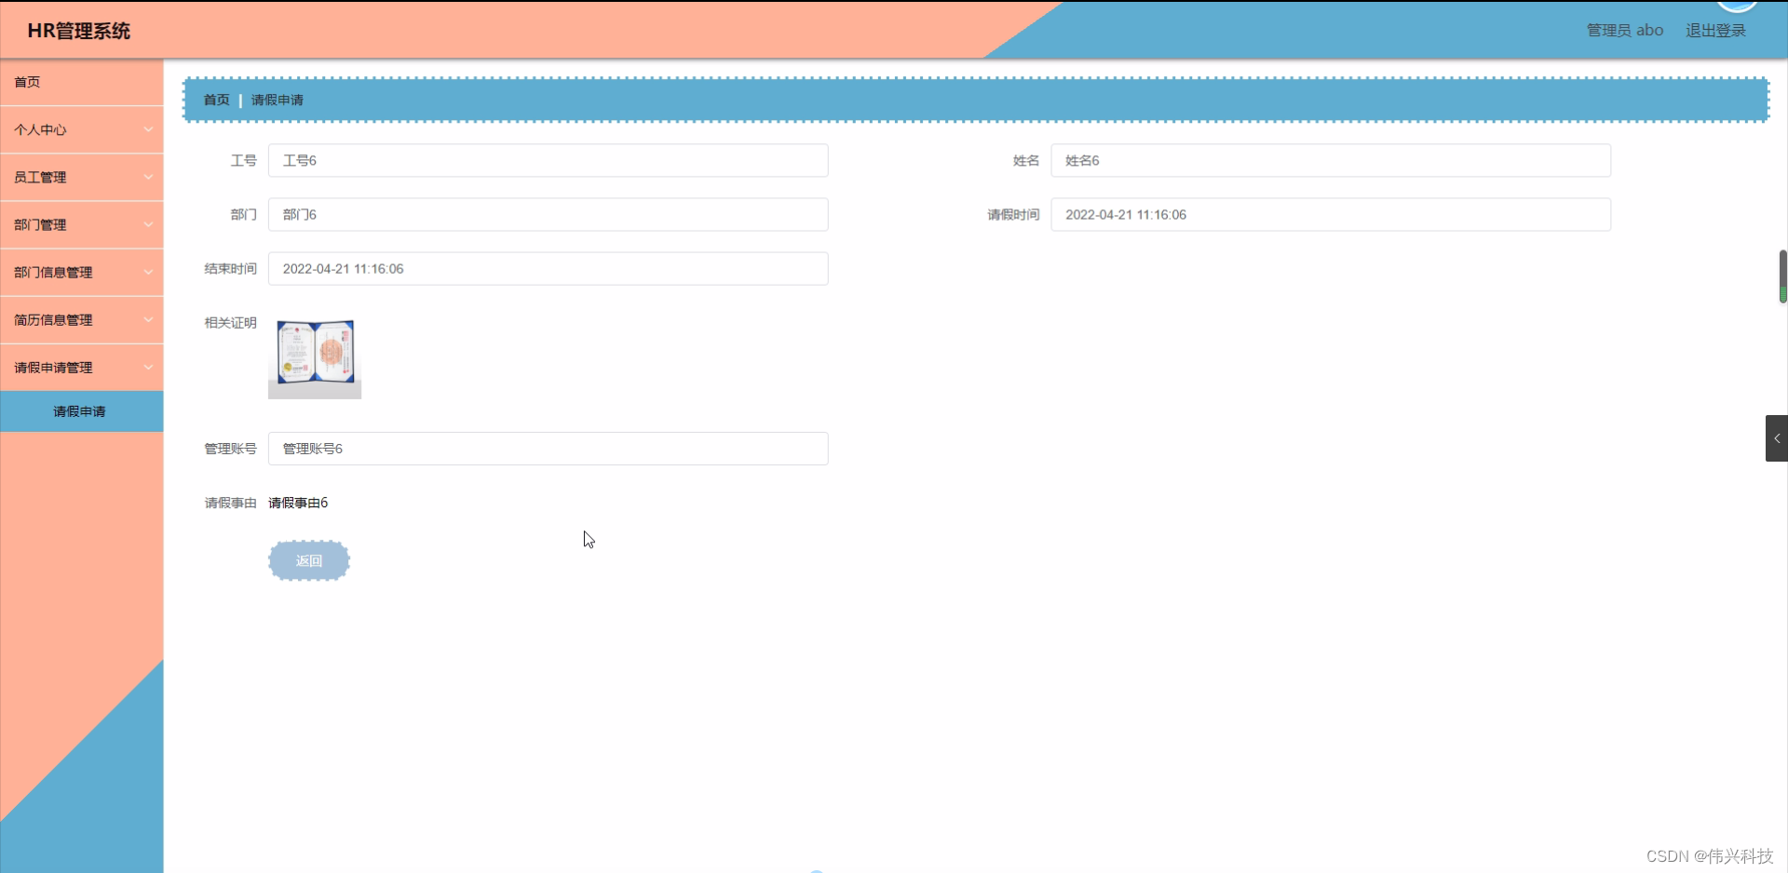Select 请假申请 in the breadcrumb trail
Screen dimensions: 1788x873
[277, 100]
